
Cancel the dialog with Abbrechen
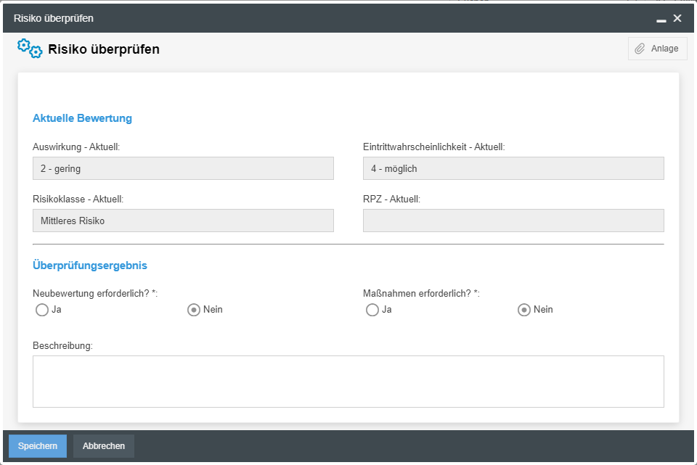click(x=104, y=446)
